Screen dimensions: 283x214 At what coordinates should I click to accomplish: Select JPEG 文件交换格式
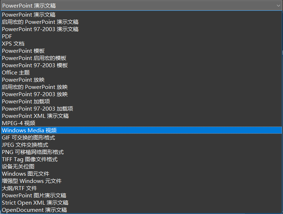point(141,145)
